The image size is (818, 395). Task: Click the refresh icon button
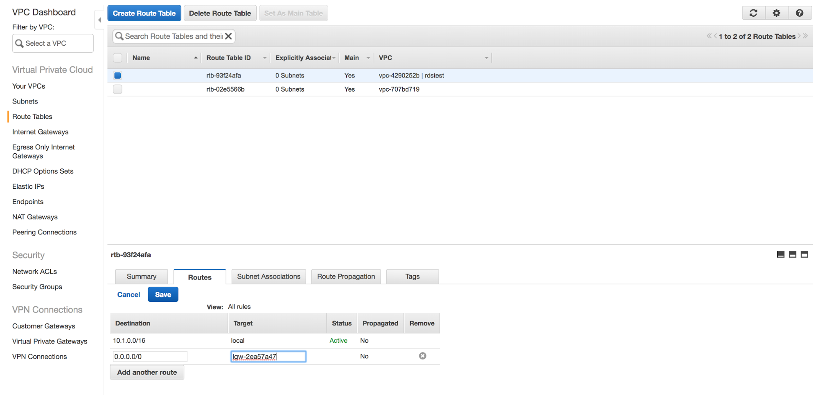(753, 13)
